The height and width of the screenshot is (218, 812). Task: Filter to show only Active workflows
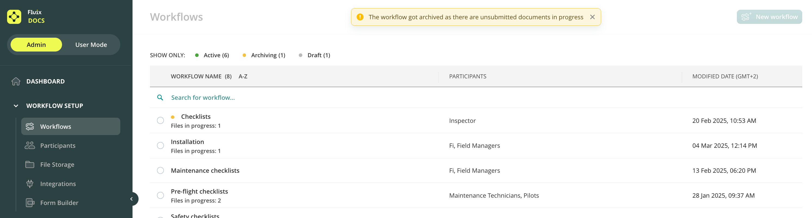[216, 55]
